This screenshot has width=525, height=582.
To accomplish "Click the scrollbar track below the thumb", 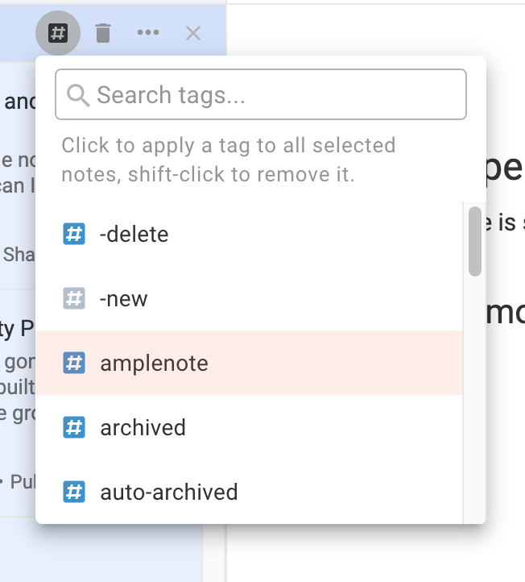I will pyautogui.click(x=475, y=400).
